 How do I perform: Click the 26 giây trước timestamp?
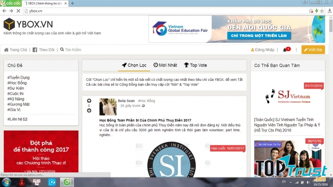pyautogui.click(x=130, y=106)
